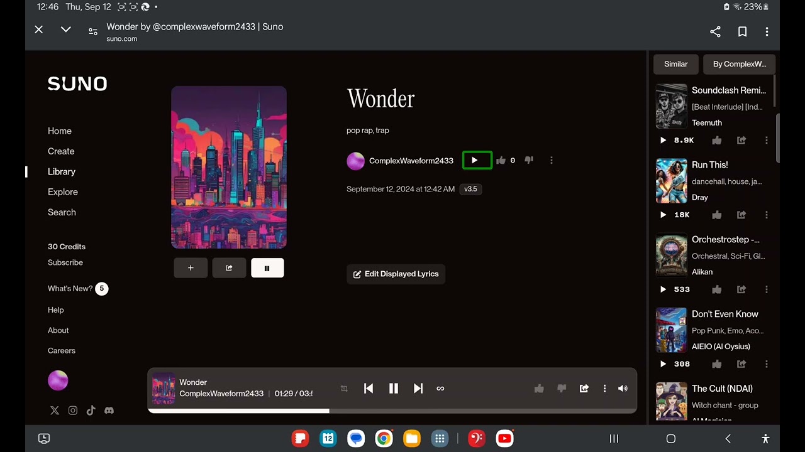Open Suno's TikTok link
The height and width of the screenshot is (452, 805).
point(91,411)
